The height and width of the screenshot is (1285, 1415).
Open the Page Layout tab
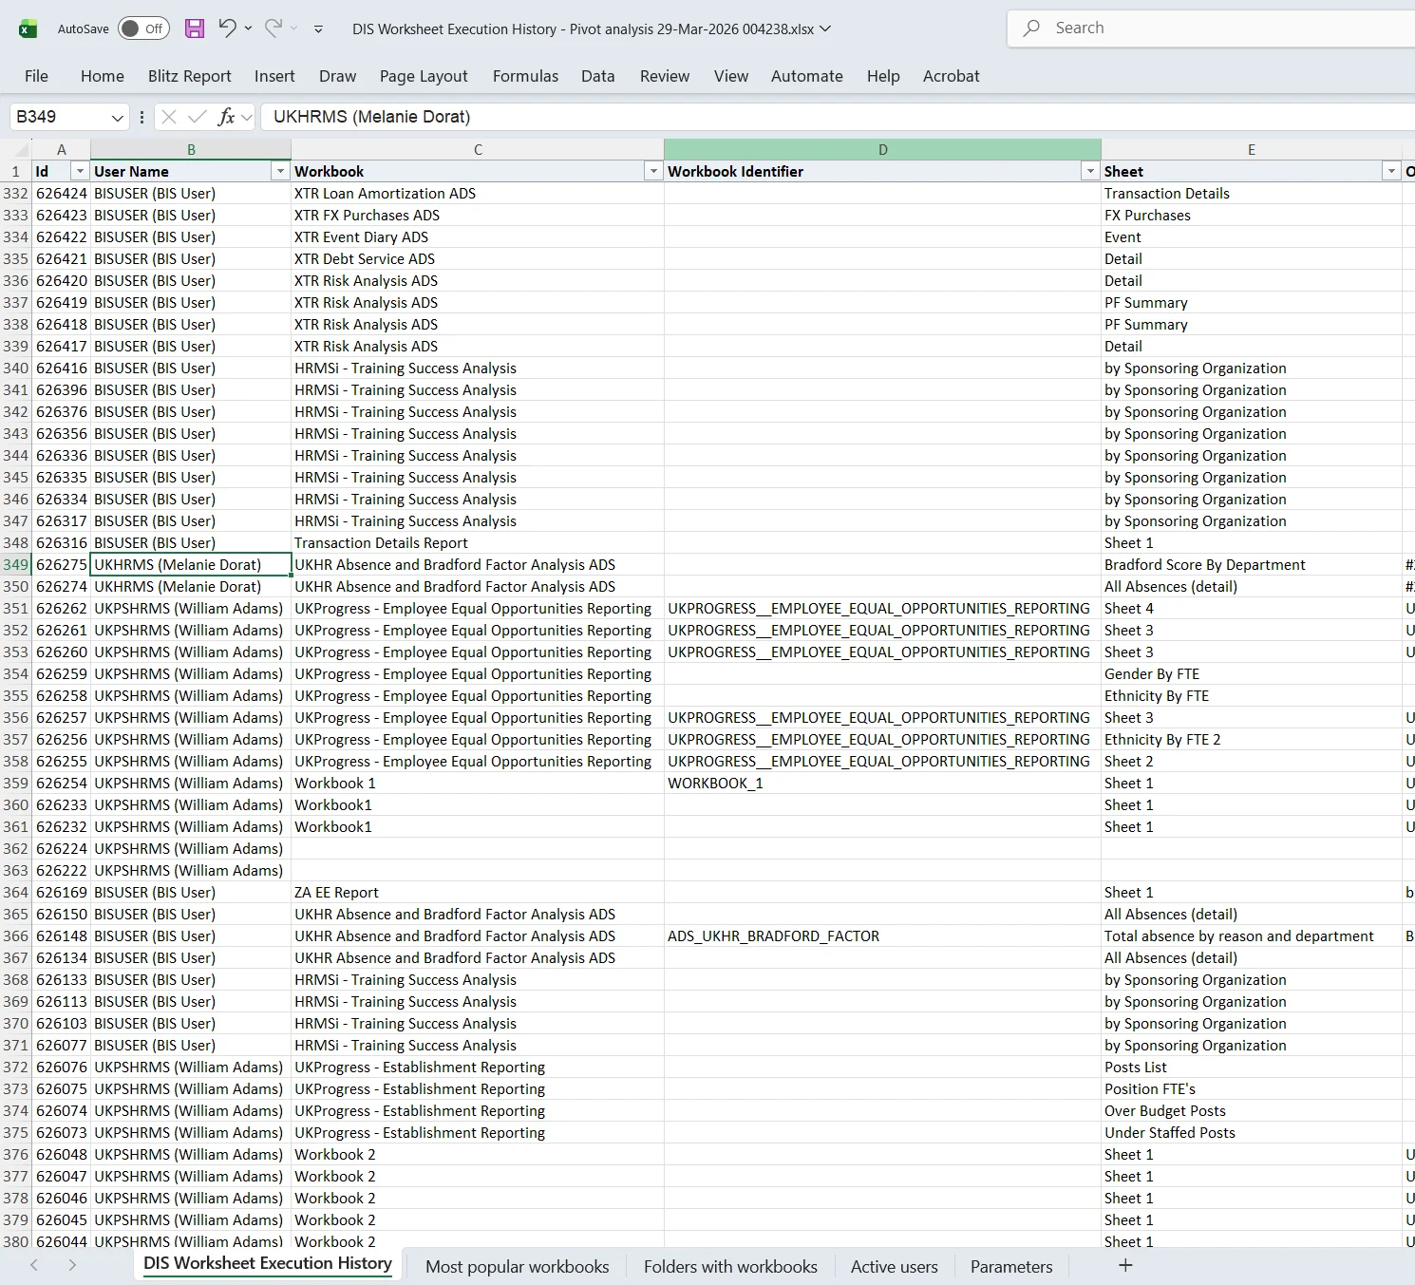point(424,76)
